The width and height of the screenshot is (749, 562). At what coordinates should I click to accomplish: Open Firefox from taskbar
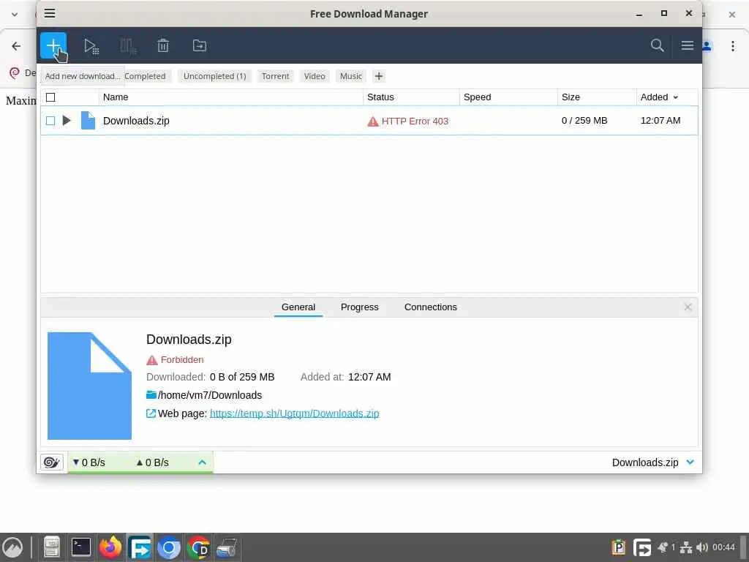110,547
